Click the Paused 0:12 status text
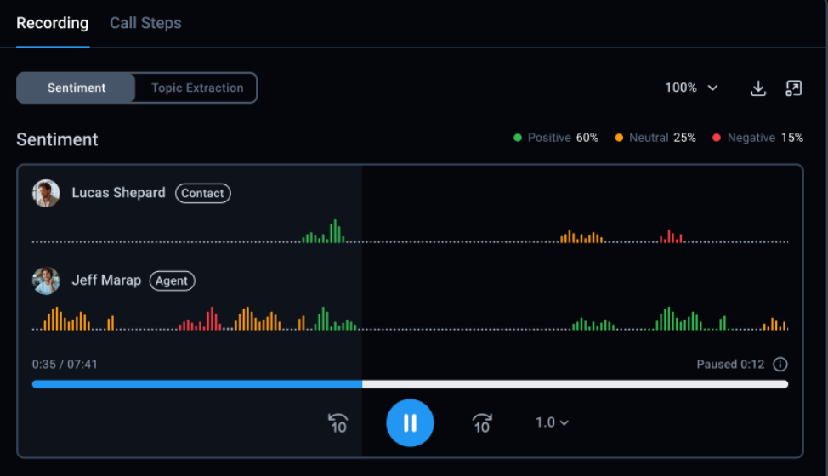 [x=730, y=364]
